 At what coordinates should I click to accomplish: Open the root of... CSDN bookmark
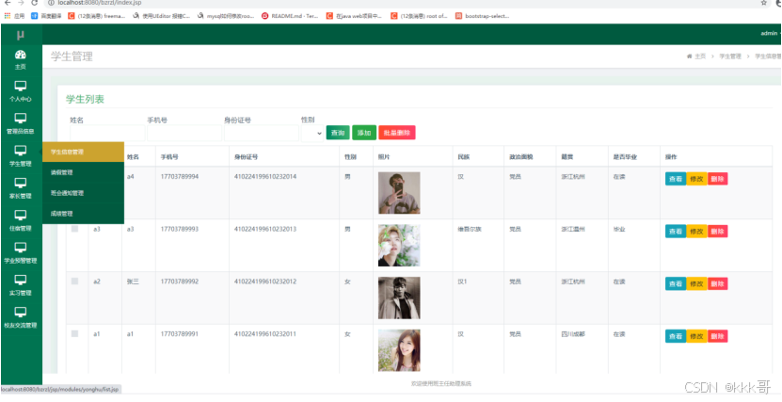tap(419, 16)
